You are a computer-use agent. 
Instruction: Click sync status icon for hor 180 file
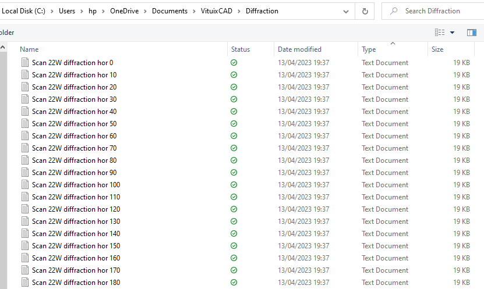234,283
